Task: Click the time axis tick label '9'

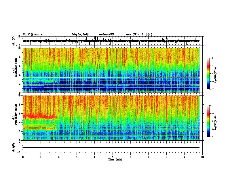Action: pyautogui.click(x=184, y=157)
